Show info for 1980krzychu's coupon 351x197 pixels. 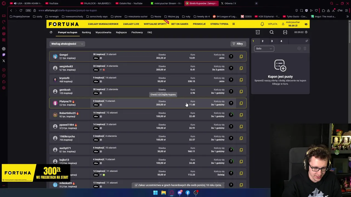[231, 138]
